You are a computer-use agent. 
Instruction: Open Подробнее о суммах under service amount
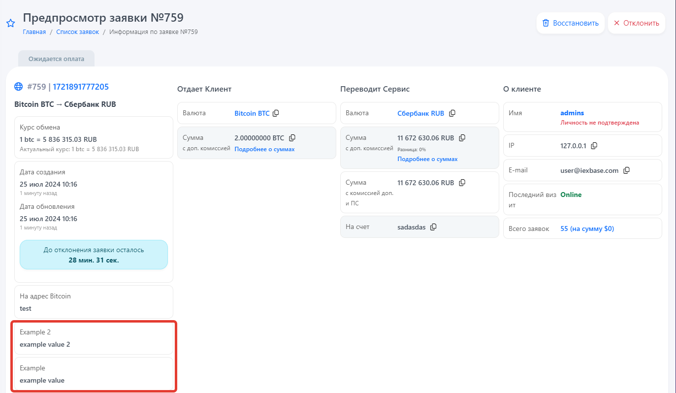pos(427,159)
